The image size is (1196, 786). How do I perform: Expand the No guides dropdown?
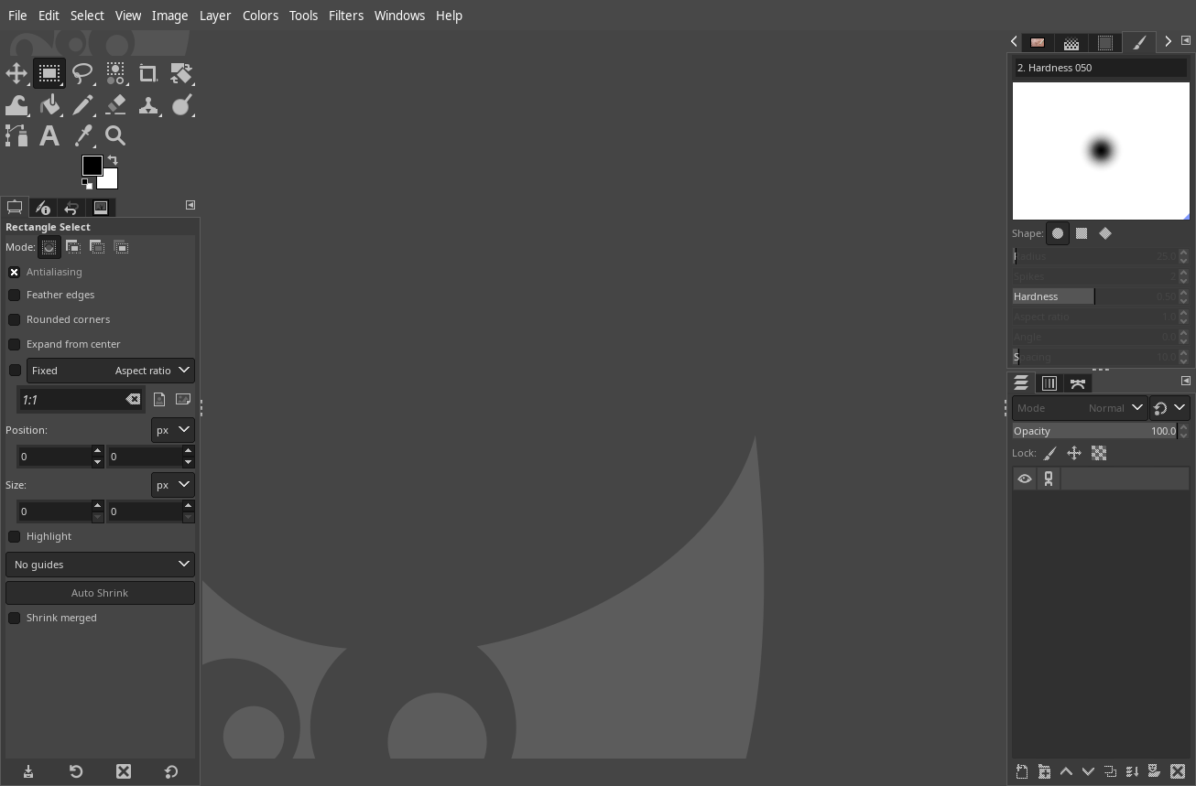(100, 565)
